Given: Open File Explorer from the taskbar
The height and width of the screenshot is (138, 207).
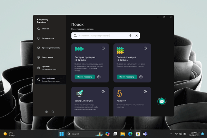Looking at the screenshot, I should tap(122, 134).
